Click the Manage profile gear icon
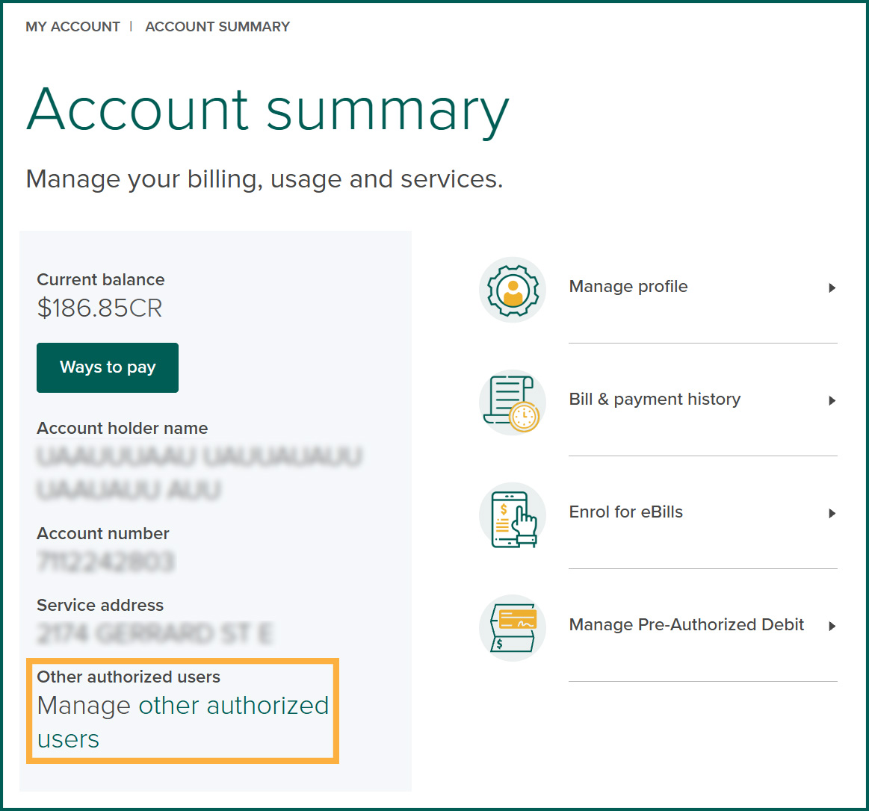The height and width of the screenshot is (811, 869). coord(513,290)
